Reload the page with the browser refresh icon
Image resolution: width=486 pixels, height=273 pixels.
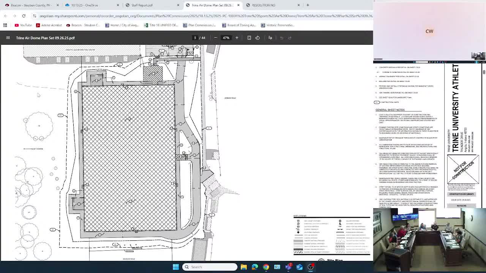24,16
